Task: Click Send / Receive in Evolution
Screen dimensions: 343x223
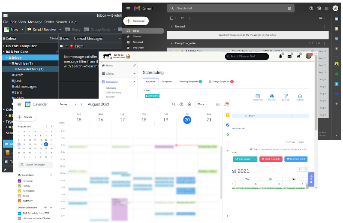Action: 42,30
